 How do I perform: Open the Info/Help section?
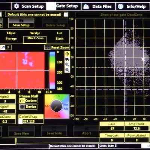point(133,6)
